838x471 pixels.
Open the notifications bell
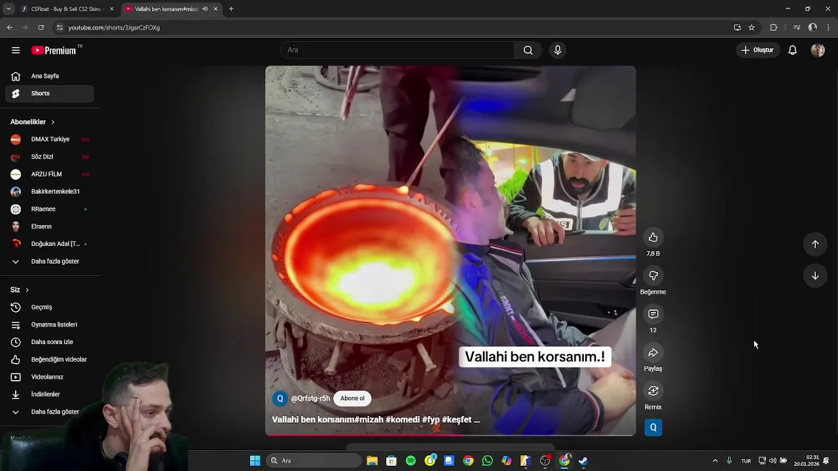point(792,50)
